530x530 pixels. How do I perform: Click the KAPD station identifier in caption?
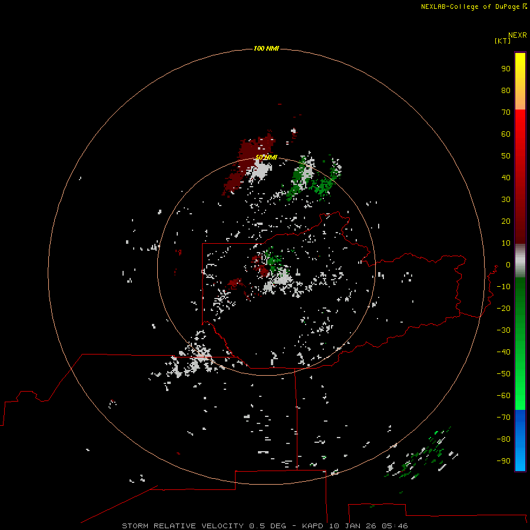(x=314, y=526)
